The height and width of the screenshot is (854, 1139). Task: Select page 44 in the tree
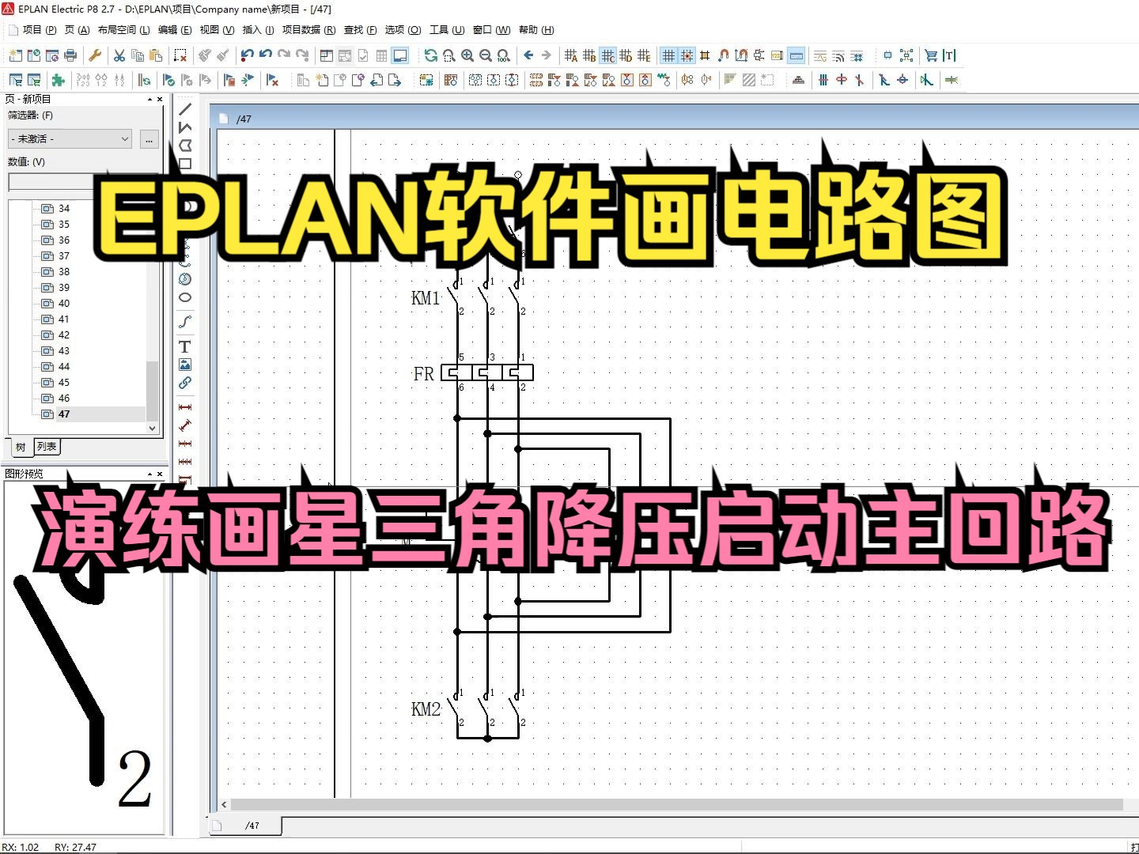click(64, 367)
